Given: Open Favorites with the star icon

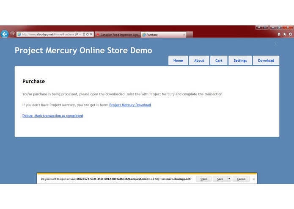Looking at the screenshot, I should click(x=285, y=34).
